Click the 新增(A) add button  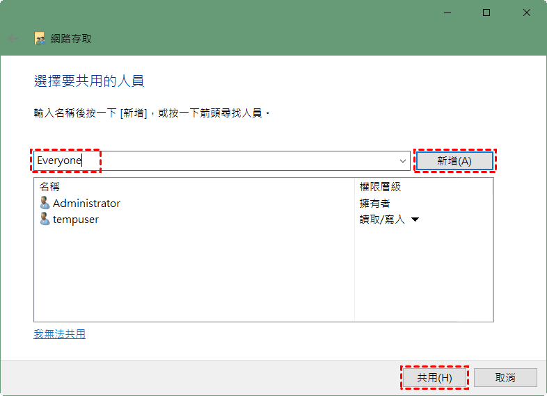pos(454,161)
